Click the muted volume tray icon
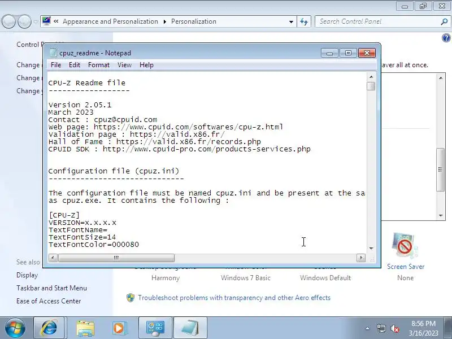This screenshot has width=452, height=339. coord(394,328)
